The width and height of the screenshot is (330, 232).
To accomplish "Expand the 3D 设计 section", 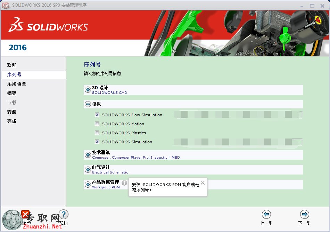I will [88, 90].
